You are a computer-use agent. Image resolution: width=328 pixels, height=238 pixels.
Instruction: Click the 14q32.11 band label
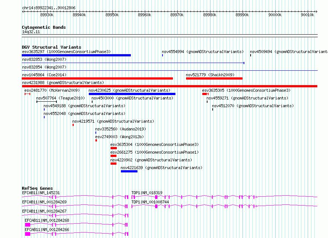click(31, 32)
